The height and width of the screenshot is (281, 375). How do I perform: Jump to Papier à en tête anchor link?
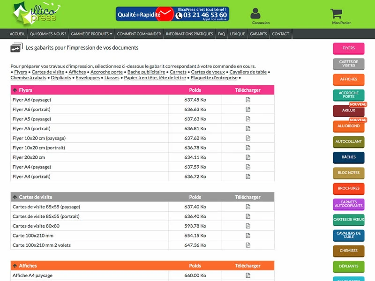(155, 78)
